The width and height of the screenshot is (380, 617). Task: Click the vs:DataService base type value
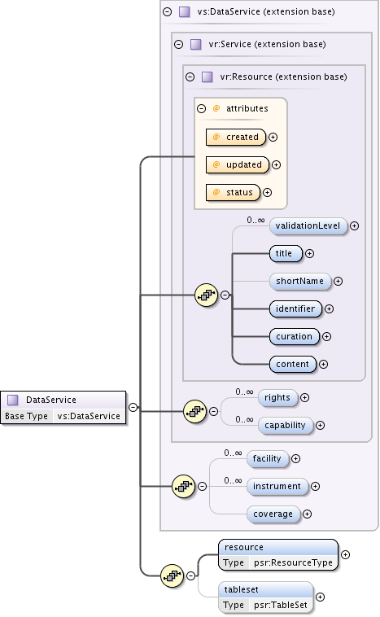coord(89,416)
